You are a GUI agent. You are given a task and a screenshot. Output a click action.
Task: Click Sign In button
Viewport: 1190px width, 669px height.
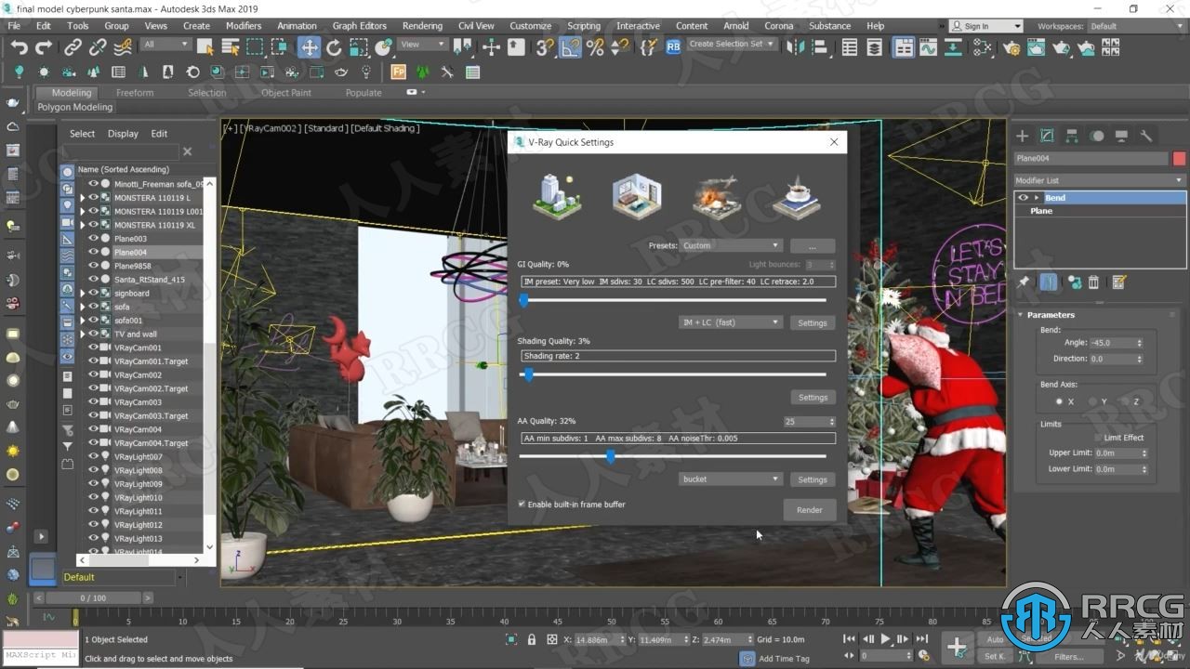click(x=987, y=26)
